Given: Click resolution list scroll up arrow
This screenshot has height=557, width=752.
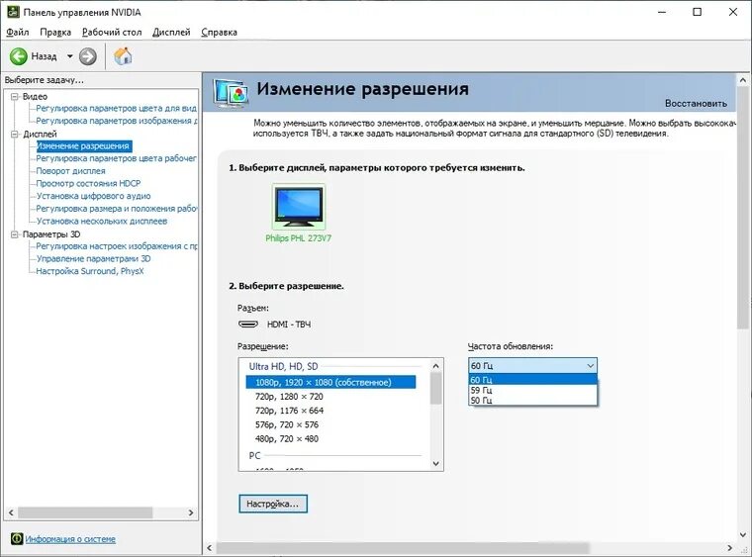Looking at the screenshot, I should [x=436, y=366].
